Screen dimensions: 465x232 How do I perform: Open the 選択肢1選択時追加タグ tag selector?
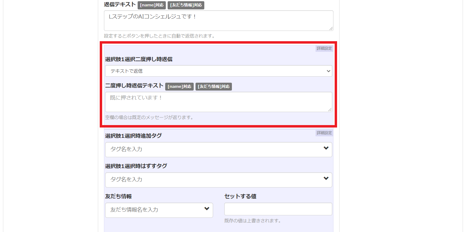click(x=219, y=150)
